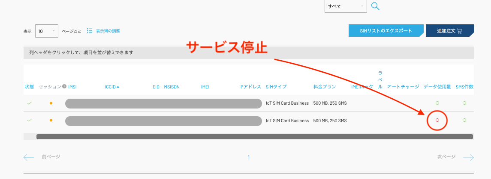The width and height of the screenshot is (491, 179).
Task: Click the session info icon
Action: pyautogui.click(x=64, y=86)
